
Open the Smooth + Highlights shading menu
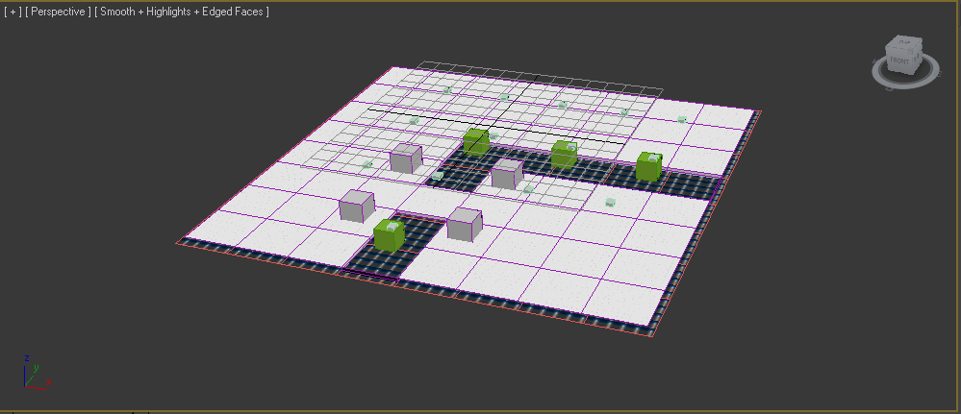(x=181, y=12)
